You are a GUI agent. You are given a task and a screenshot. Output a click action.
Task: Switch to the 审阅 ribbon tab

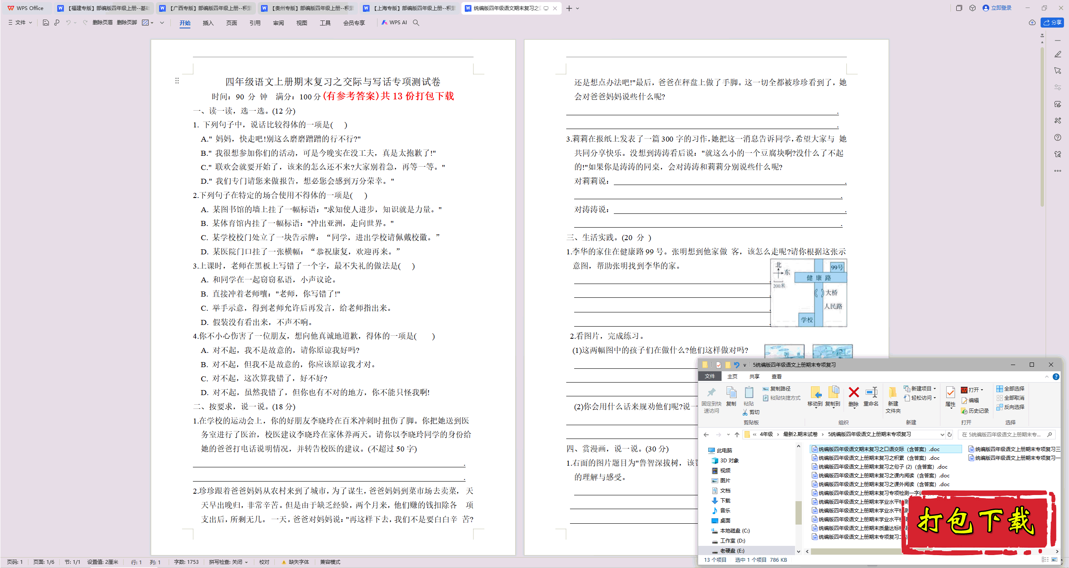tap(279, 23)
